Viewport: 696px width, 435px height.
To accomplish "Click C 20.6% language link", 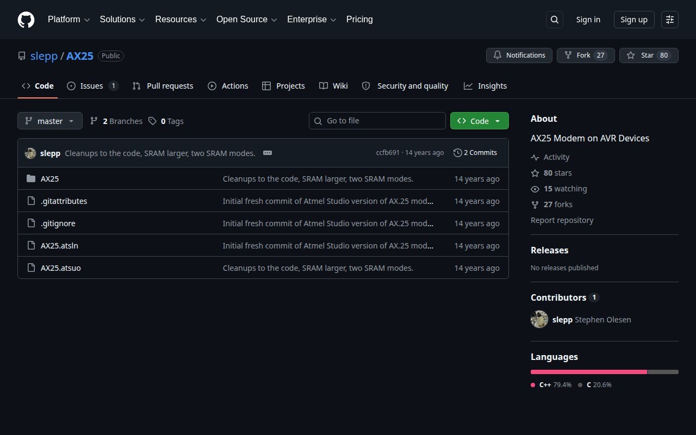I will pyautogui.click(x=595, y=384).
